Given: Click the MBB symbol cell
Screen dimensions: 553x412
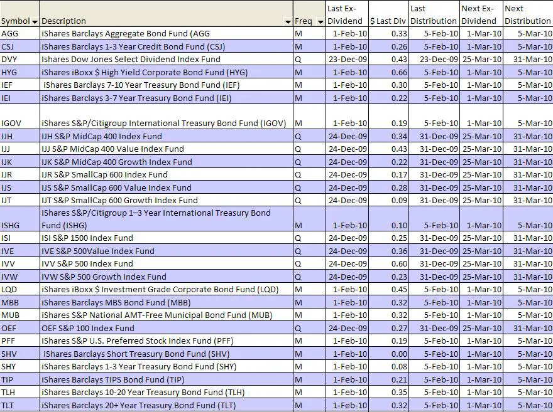Looking at the screenshot, I should (20, 302).
